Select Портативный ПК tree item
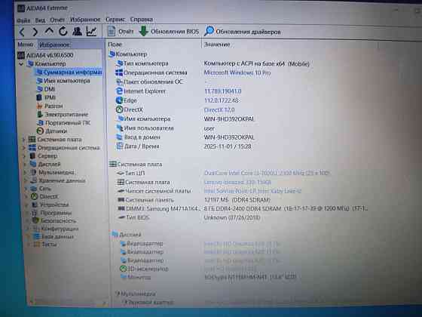 tap(63, 122)
